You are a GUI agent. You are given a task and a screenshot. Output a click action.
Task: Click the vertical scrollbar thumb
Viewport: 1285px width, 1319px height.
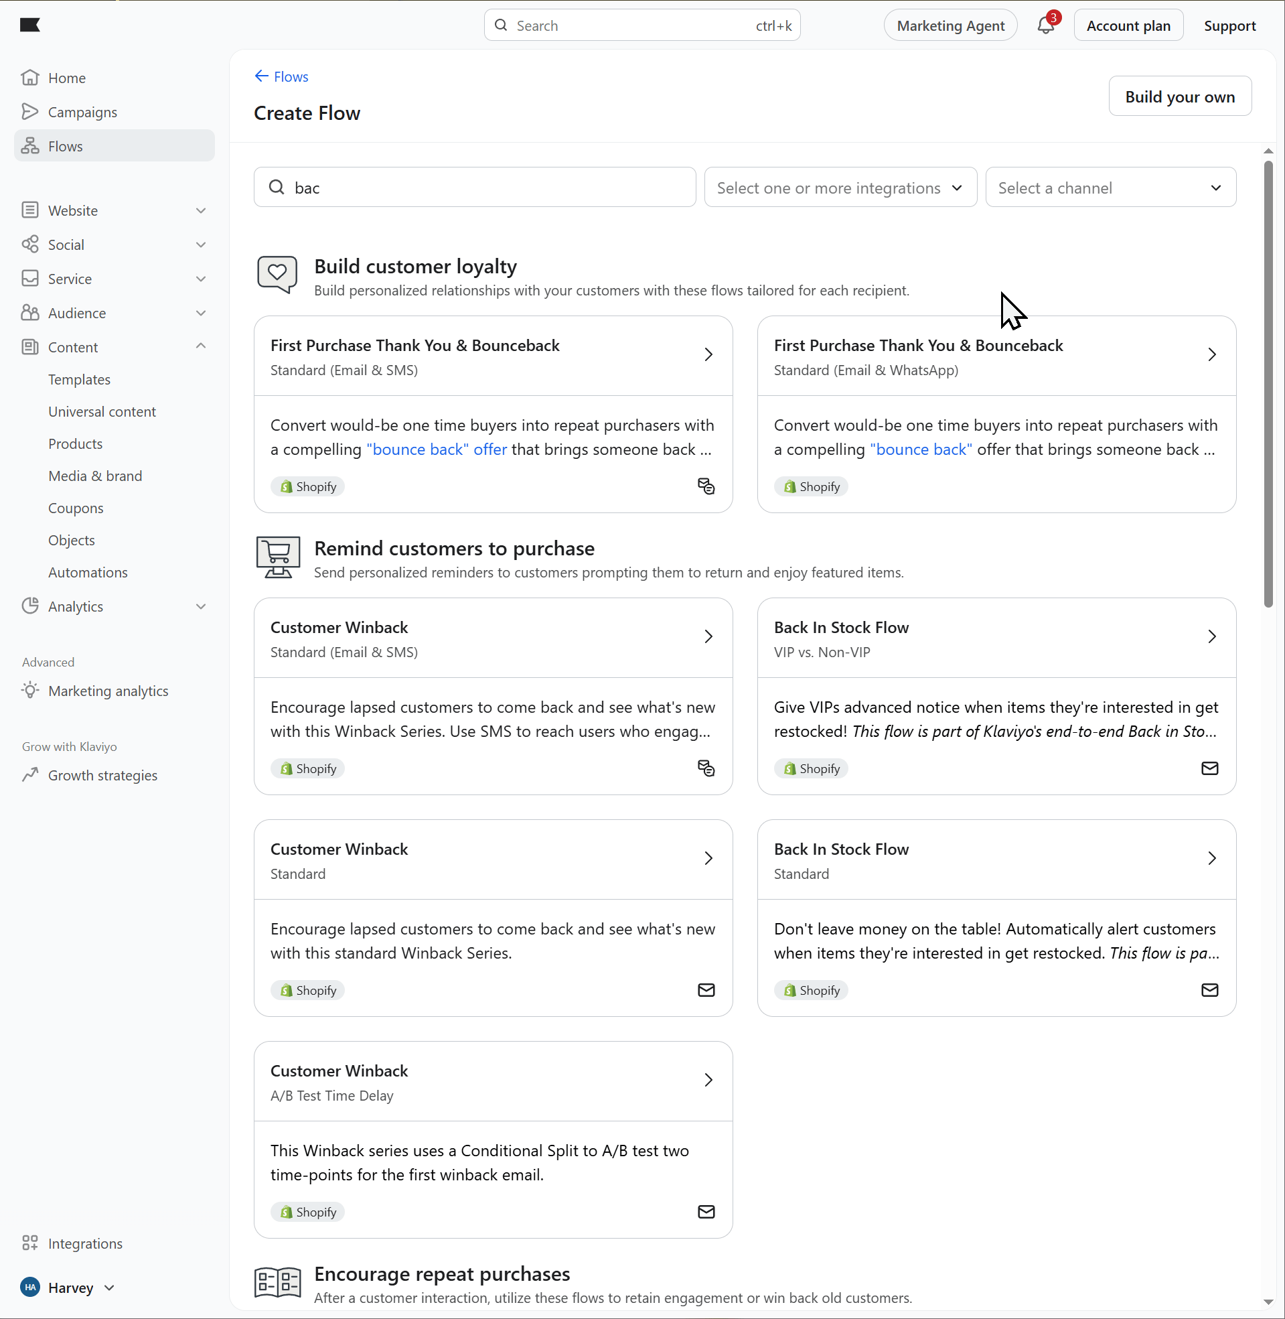pyautogui.click(x=1268, y=385)
